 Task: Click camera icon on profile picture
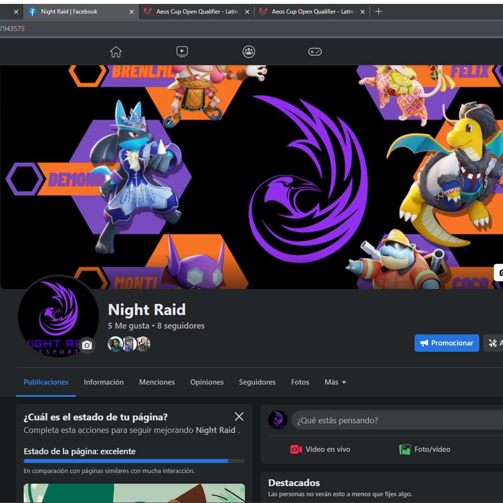[x=87, y=345]
